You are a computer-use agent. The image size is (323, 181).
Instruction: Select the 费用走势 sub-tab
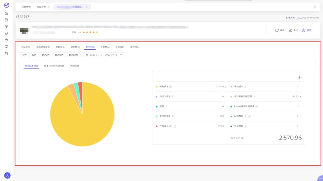pos(74,66)
